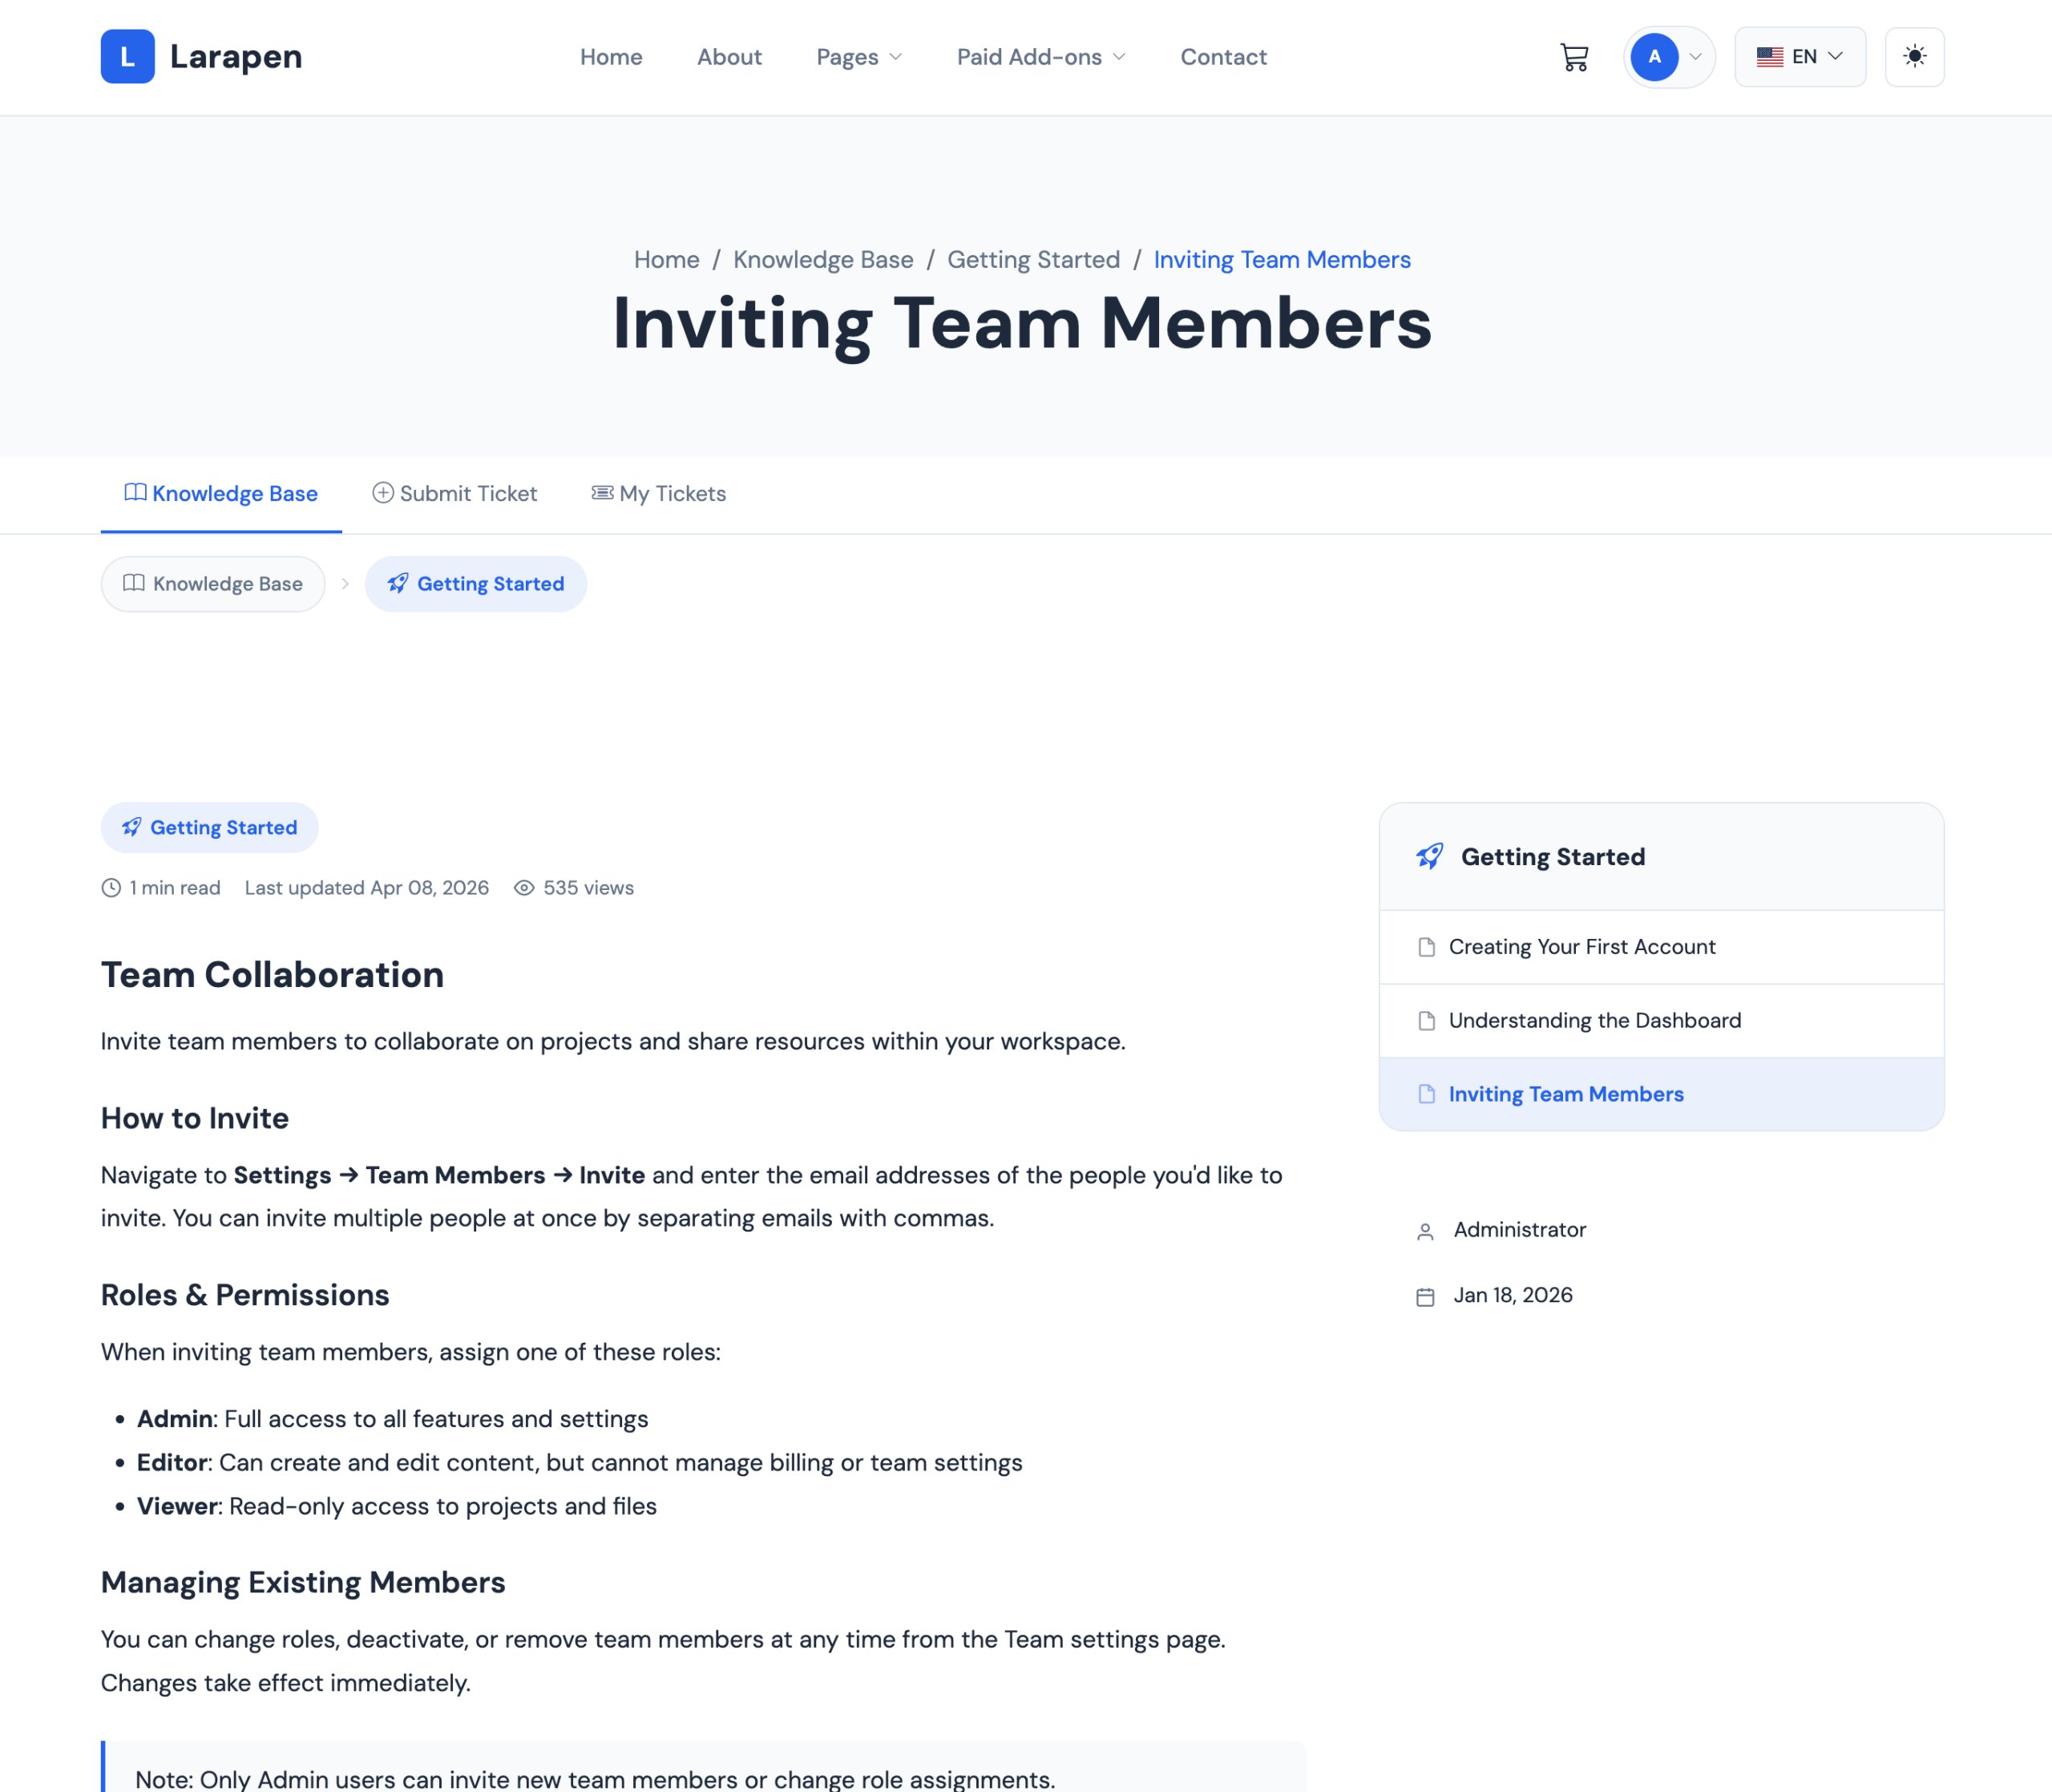Expand the Paid Add-ons dropdown

pos(1040,57)
